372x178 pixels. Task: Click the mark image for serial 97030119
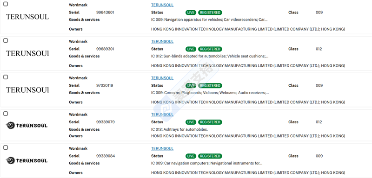point(27,90)
